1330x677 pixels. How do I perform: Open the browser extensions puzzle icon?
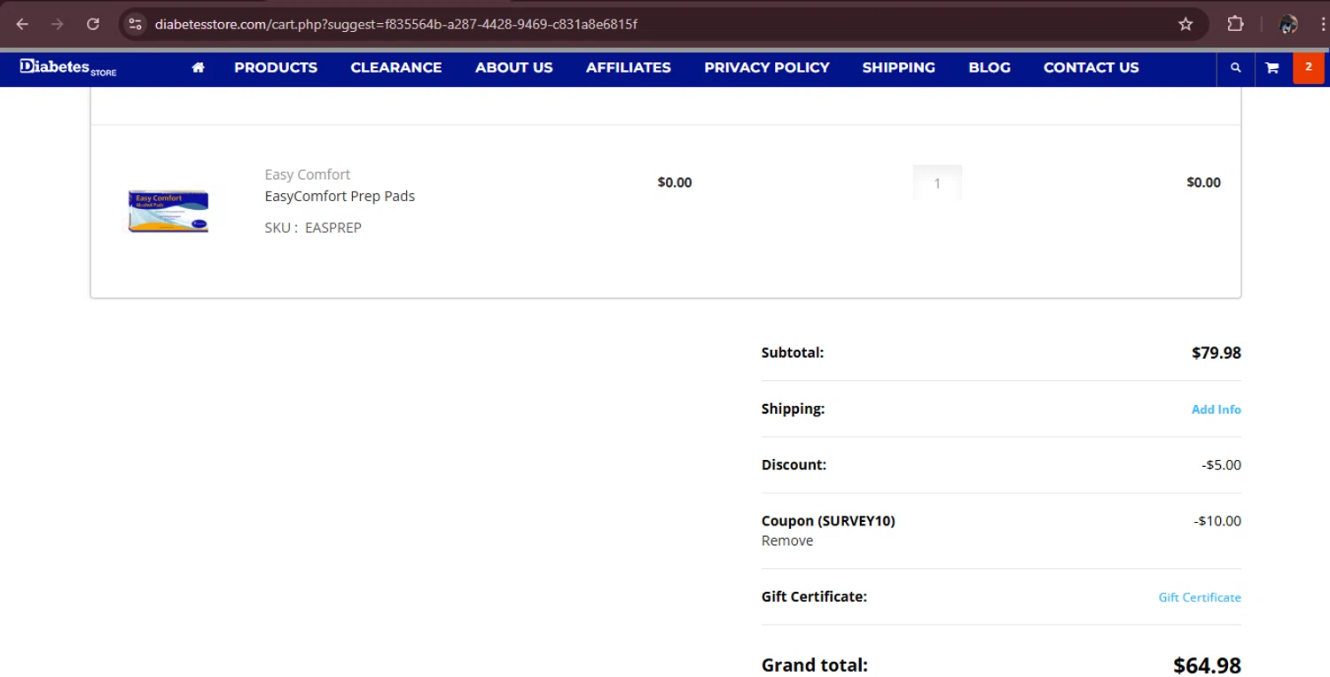pos(1235,24)
